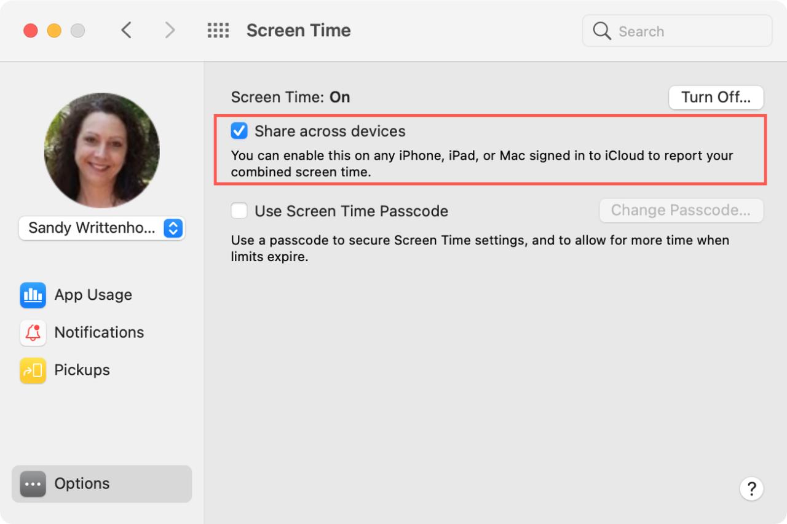787x524 pixels.
Task: Click the back navigation chevron
Action: pyautogui.click(x=127, y=29)
